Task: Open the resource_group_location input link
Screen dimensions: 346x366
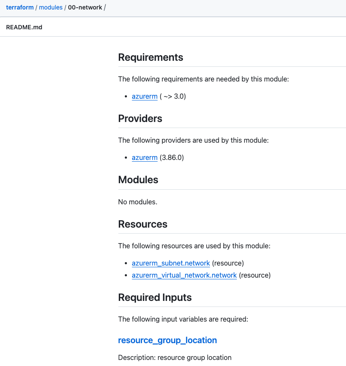Action: (x=167, y=340)
